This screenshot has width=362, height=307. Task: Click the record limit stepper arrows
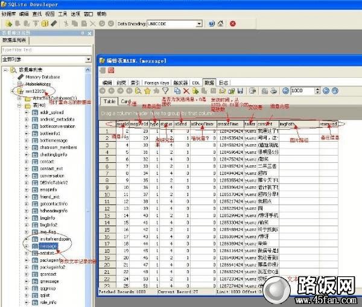(x=318, y=90)
